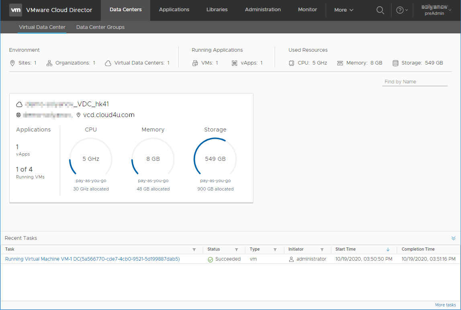The image size is (461, 310).
Task: Click the Completion Time column header
Action: (x=418, y=249)
